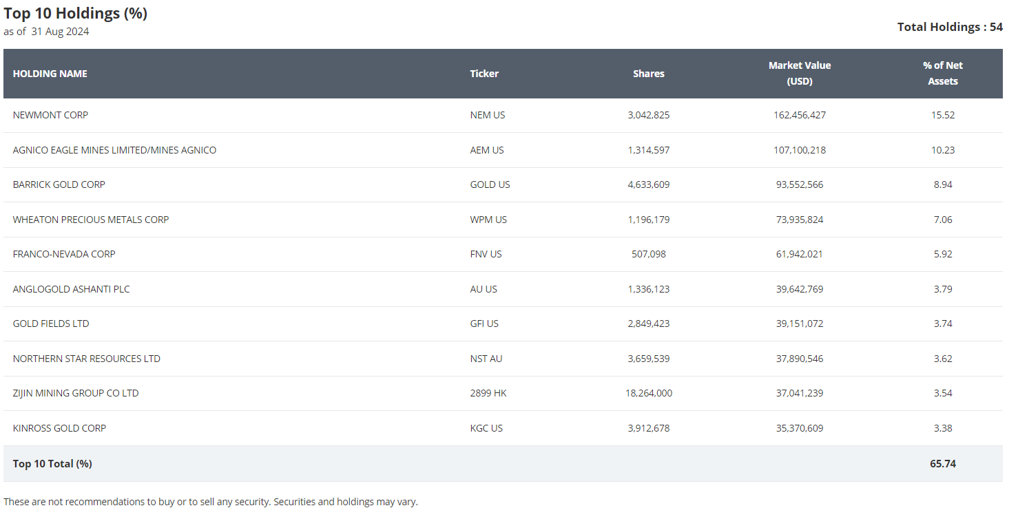
Task: Click market value 37,890,546
Action: click(x=800, y=359)
